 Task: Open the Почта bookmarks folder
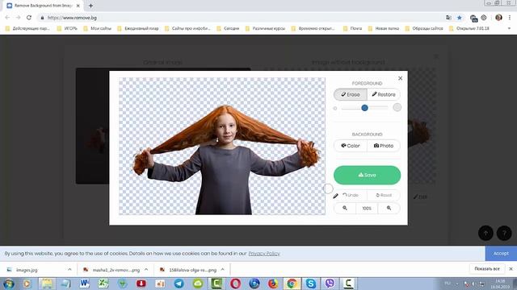tap(352, 29)
